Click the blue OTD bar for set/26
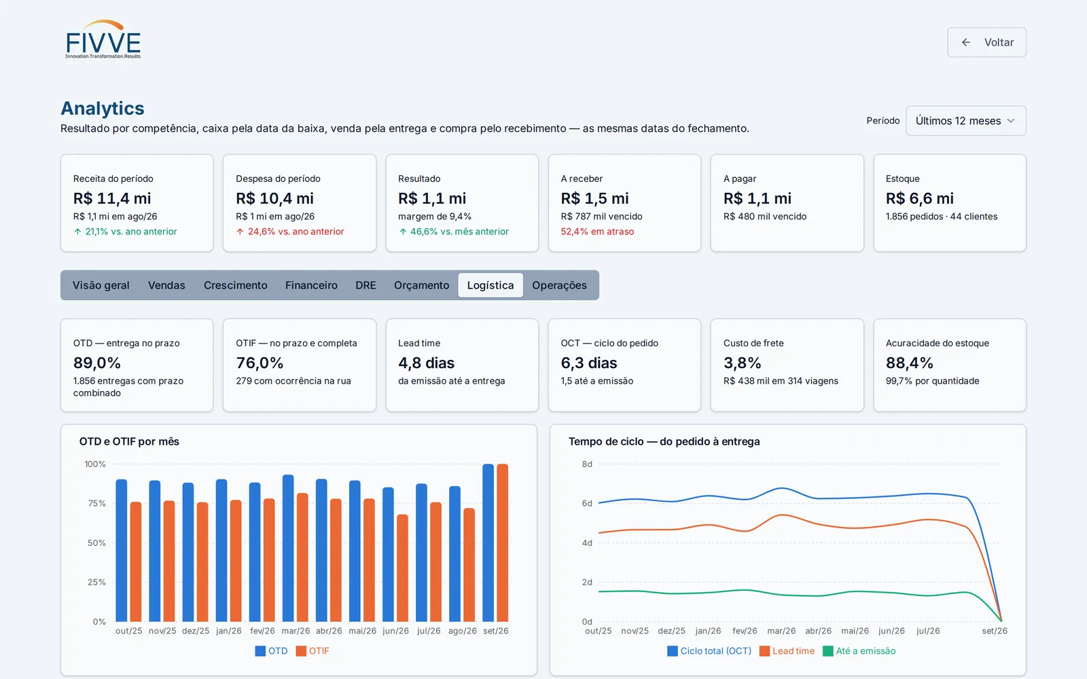The width and height of the screenshot is (1087, 679). [x=488, y=543]
